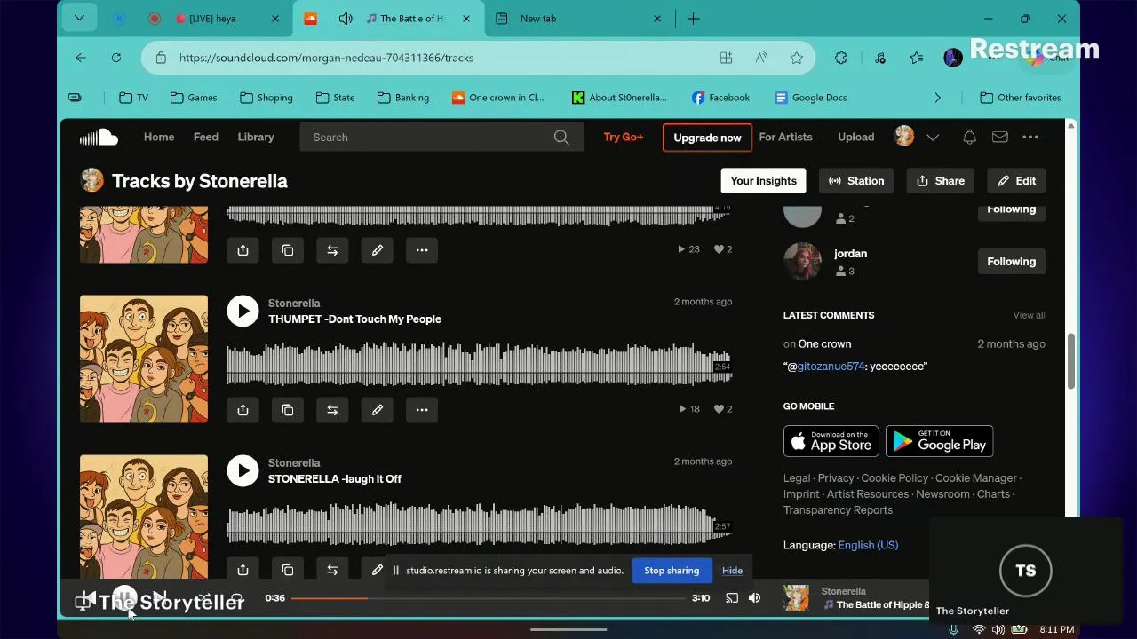Image resolution: width=1137 pixels, height=639 pixels.
Task: Open Google Docs bookmark
Action: click(810, 98)
